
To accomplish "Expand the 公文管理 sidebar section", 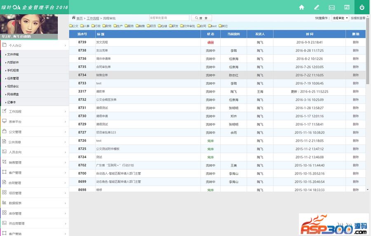I will [34, 132].
